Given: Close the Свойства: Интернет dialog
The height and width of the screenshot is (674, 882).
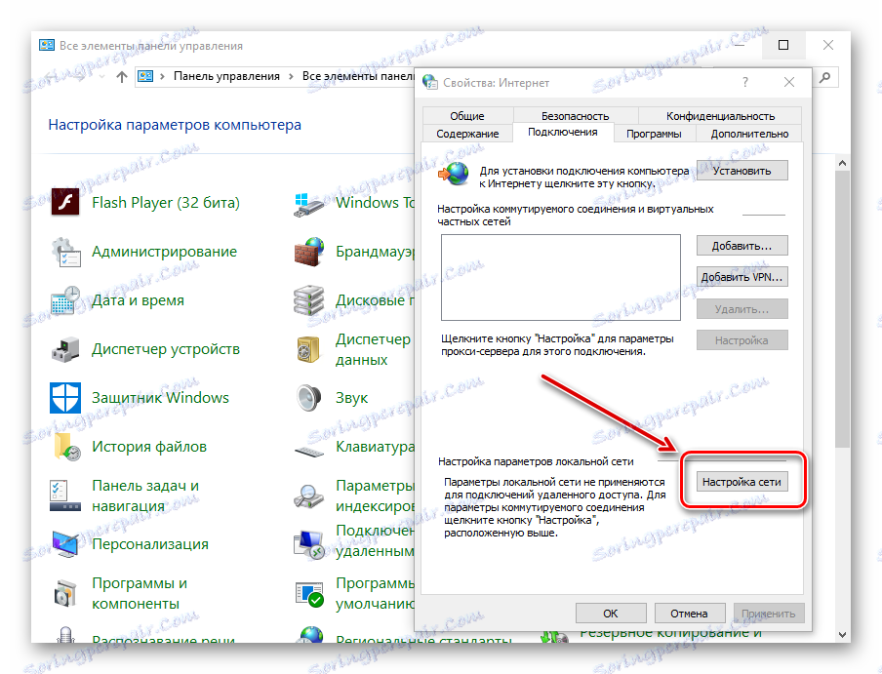Looking at the screenshot, I should point(789,83).
